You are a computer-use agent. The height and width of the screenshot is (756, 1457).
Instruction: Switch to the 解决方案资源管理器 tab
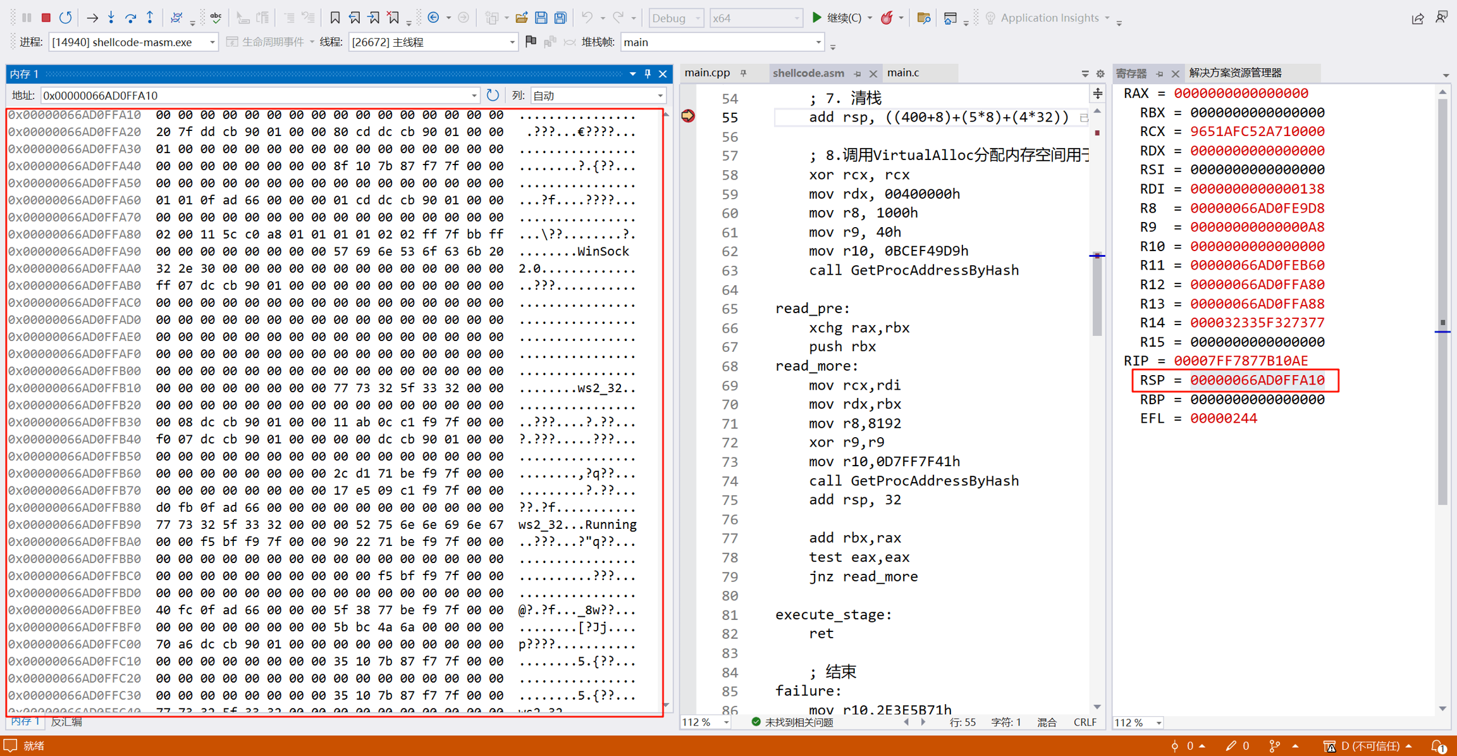click(x=1235, y=73)
